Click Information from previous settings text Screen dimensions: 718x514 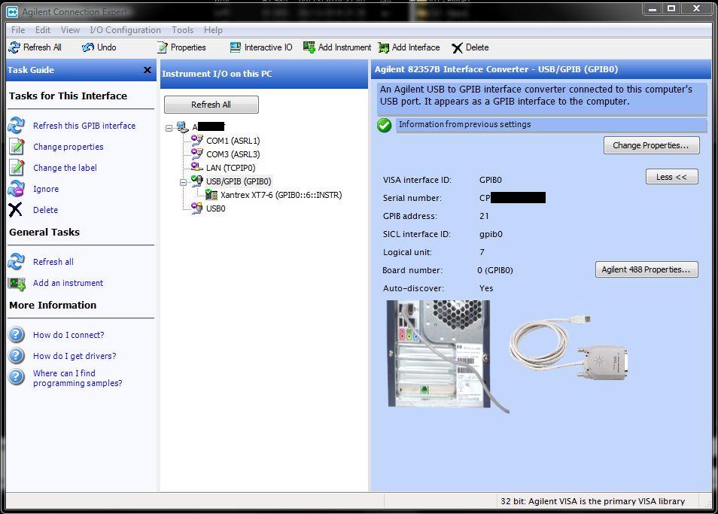(465, 124)
